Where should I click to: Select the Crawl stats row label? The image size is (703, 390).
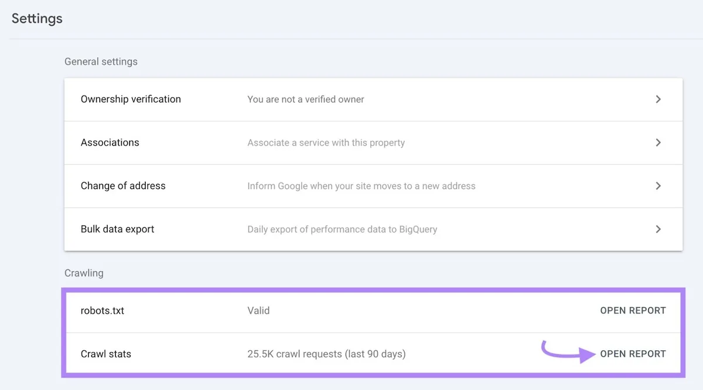[106, 354]
